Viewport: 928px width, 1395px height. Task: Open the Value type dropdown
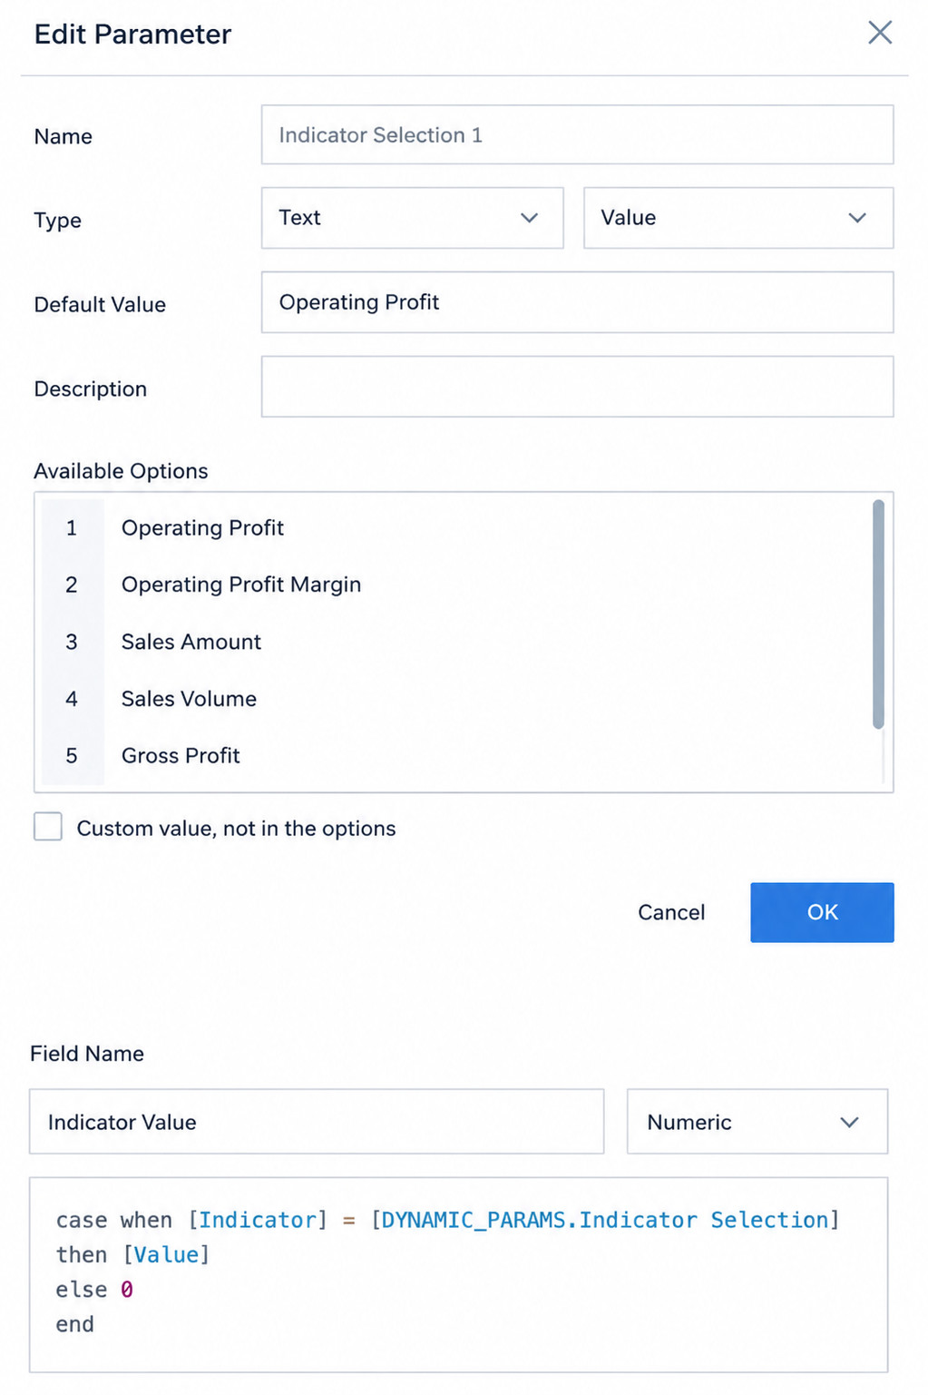[738, 218]
